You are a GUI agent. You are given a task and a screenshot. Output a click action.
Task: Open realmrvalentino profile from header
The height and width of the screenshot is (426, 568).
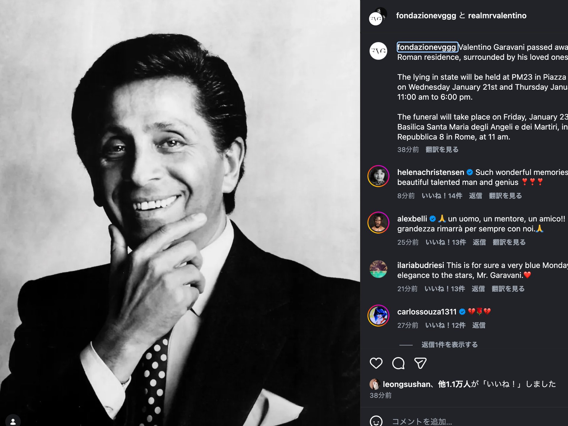pyautogui.click(x=497, y=16)
